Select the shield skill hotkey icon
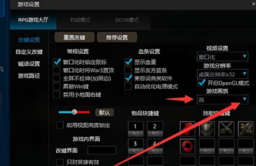256x166 pixels. tap(207, 129)
